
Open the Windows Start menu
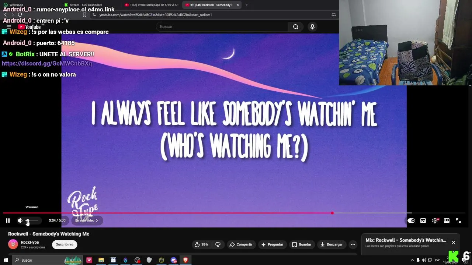point(6,260)
